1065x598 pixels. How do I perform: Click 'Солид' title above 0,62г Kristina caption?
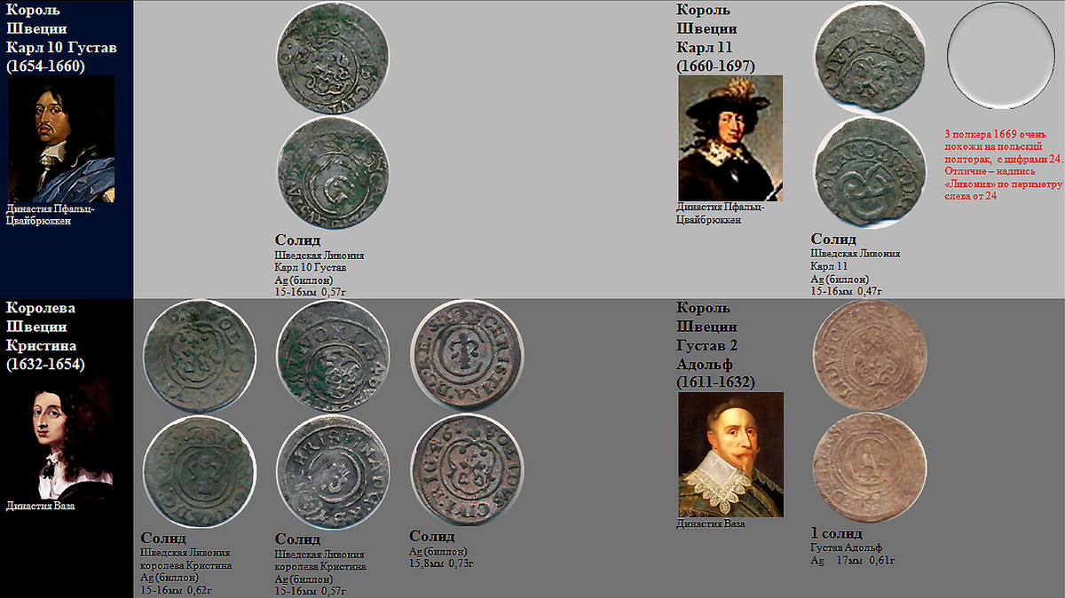[163, 538]
